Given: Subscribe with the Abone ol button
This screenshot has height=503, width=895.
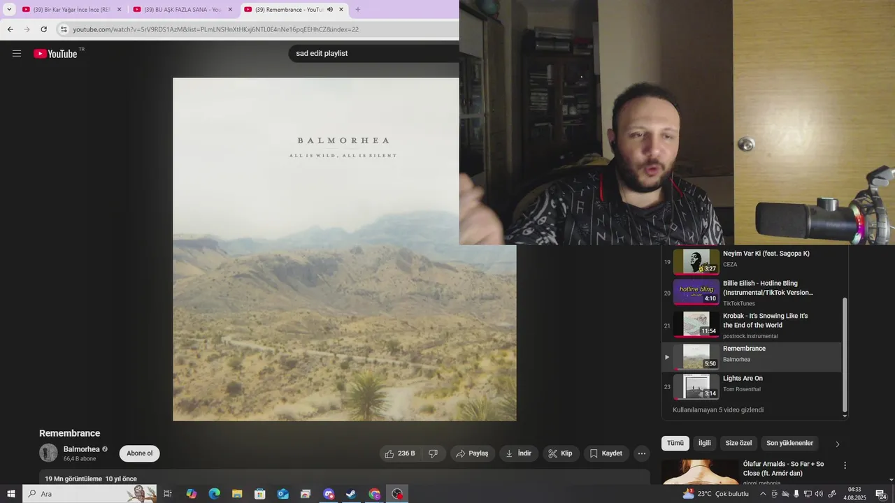Looking at the screenshot, I should pos(139,453).
